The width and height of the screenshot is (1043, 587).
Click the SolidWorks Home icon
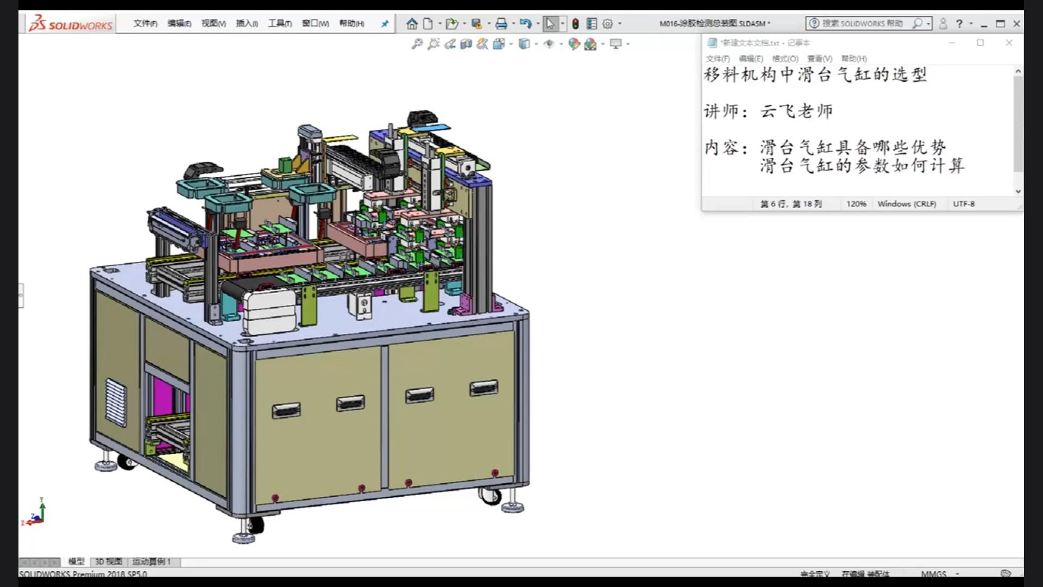coord(412,23)
